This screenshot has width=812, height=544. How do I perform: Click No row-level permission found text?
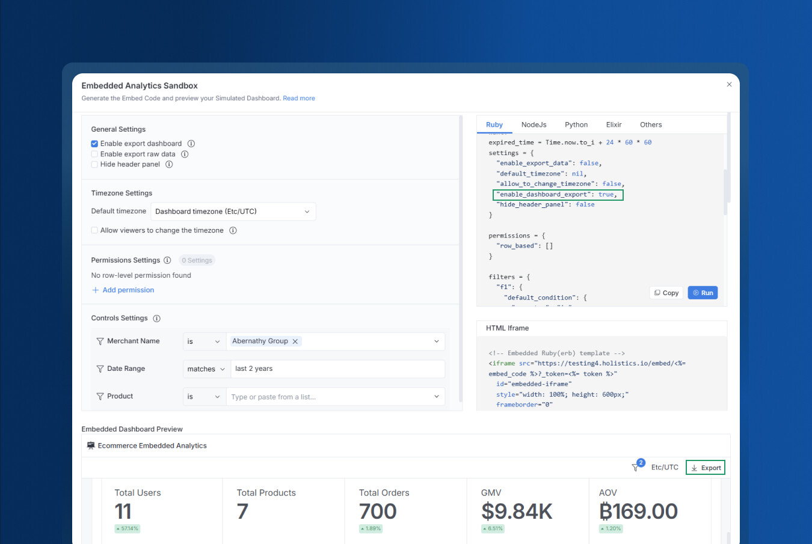click(141, 275)
